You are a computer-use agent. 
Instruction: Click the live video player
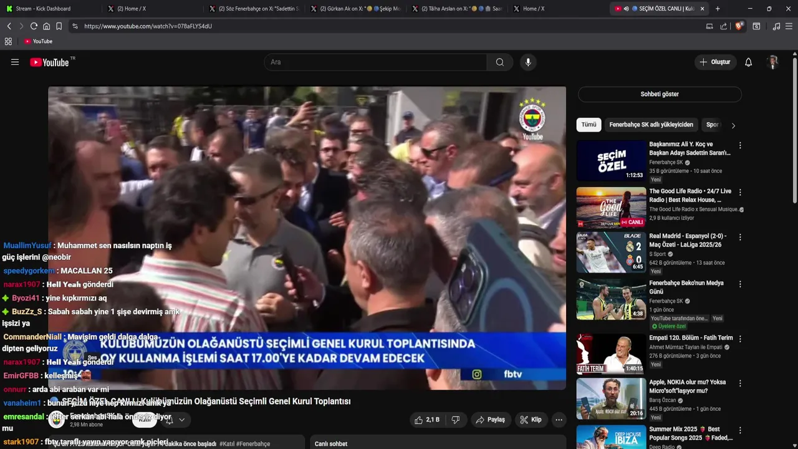pos(307,238)
